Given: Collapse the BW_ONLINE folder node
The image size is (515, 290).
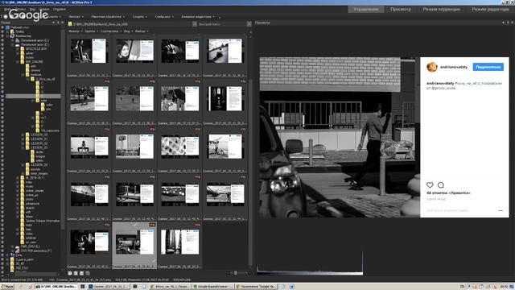Looking at the screenshot, I should (x=18, y=61).
